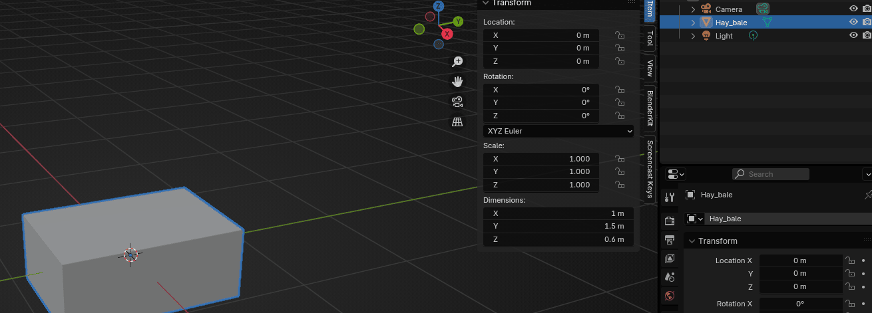The width and height of the screenshot is (872, 313).
Task: Collapse the Transform panel in Properties editor
Action: pyautogui.click(x=692, y=241)
